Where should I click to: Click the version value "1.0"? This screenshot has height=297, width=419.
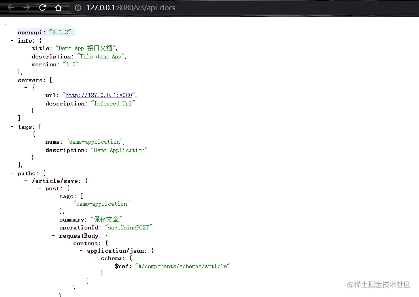[x=70, y=64]
